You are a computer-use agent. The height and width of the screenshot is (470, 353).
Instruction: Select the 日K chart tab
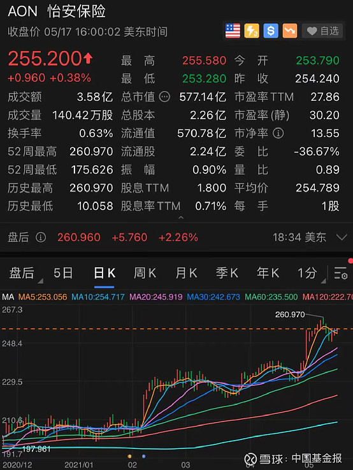[104, 274]
